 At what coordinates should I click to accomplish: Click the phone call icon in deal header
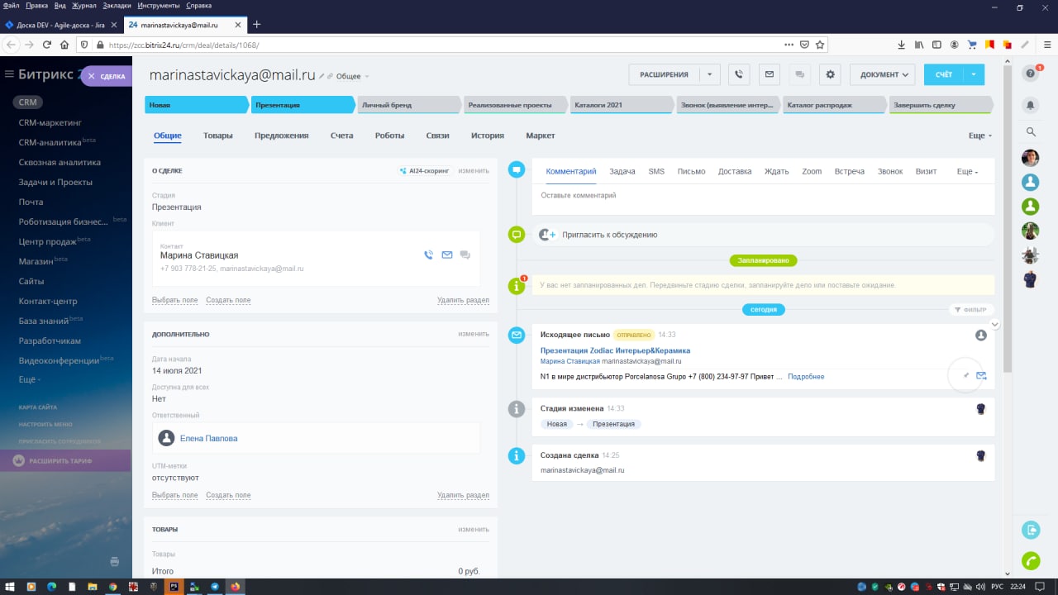738,74
